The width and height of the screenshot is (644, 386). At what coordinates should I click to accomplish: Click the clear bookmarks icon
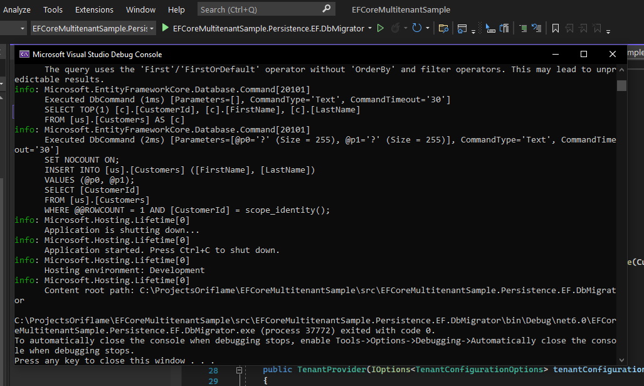point(597,28)
